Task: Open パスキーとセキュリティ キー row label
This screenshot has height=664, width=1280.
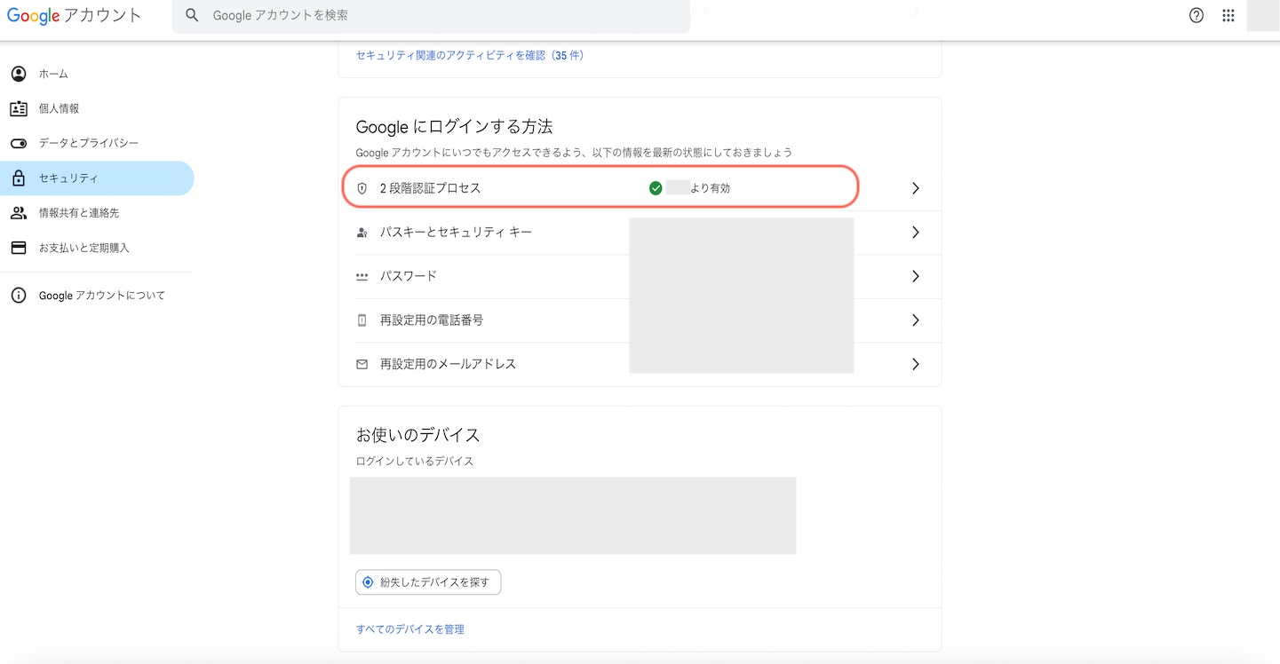Action: pyautogui.click(x=456, y=232)
